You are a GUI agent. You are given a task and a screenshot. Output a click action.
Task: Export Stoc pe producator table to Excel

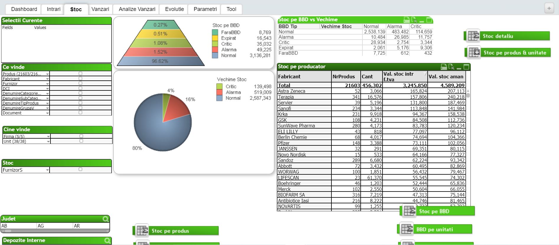point(451,67)
